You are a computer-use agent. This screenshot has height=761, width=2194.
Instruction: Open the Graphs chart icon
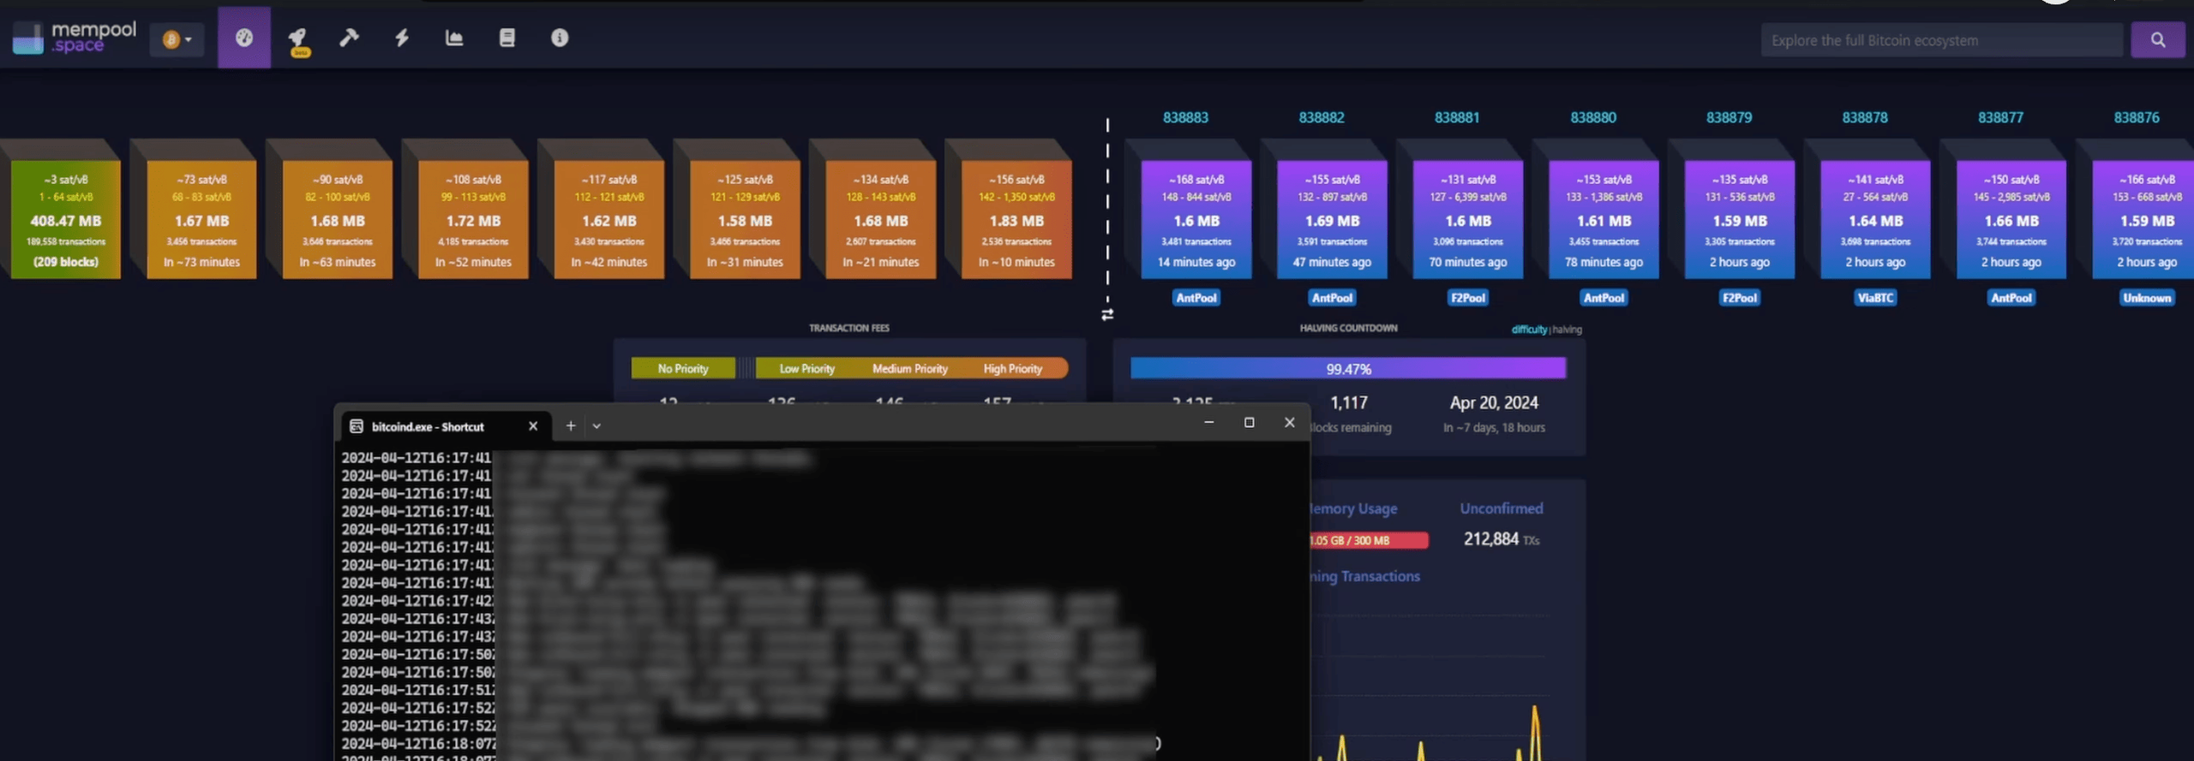click(454, 38)
